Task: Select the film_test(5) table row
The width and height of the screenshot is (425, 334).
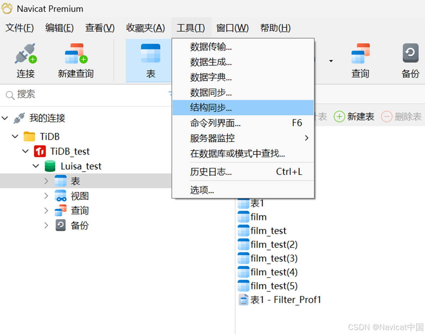Action: point(268,286)
